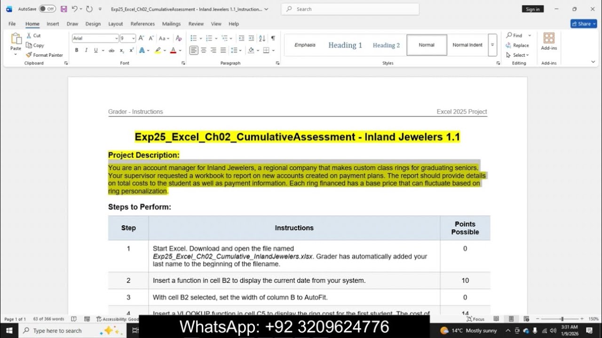Toggle bold formatting
This screenshot has width=602, height=338.
coord(77,50)
